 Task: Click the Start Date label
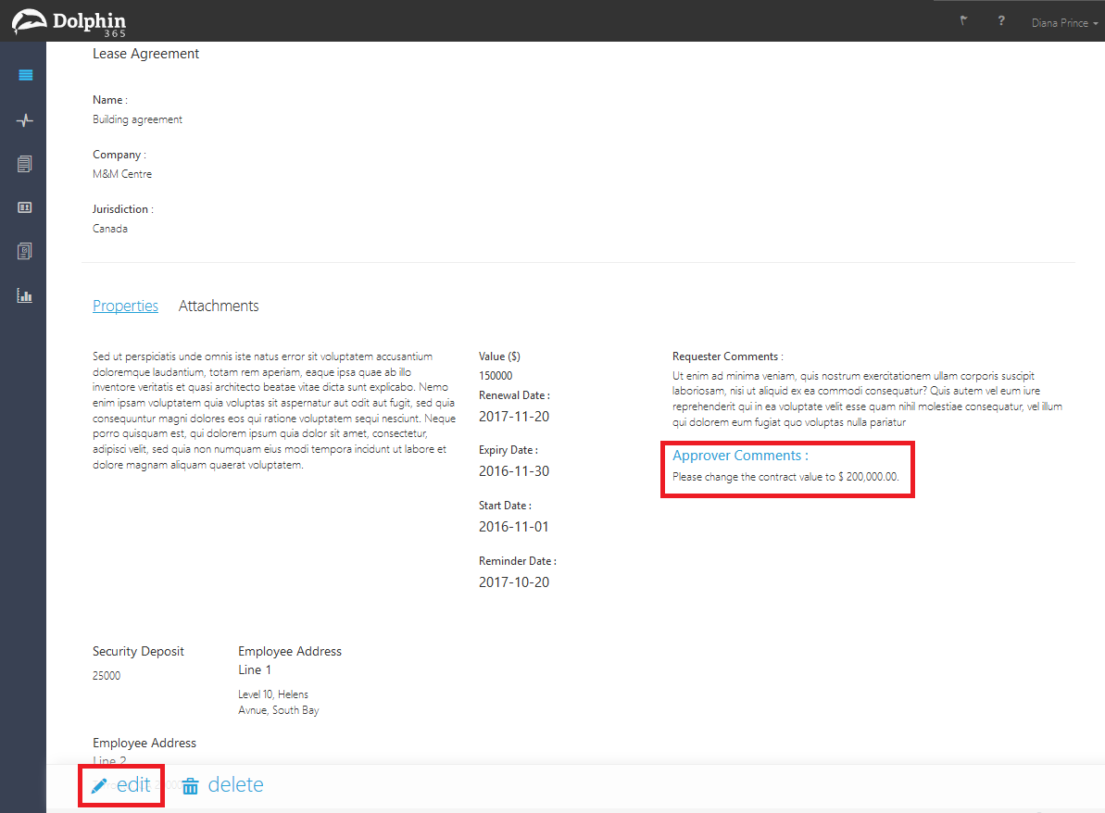[505, 506]
